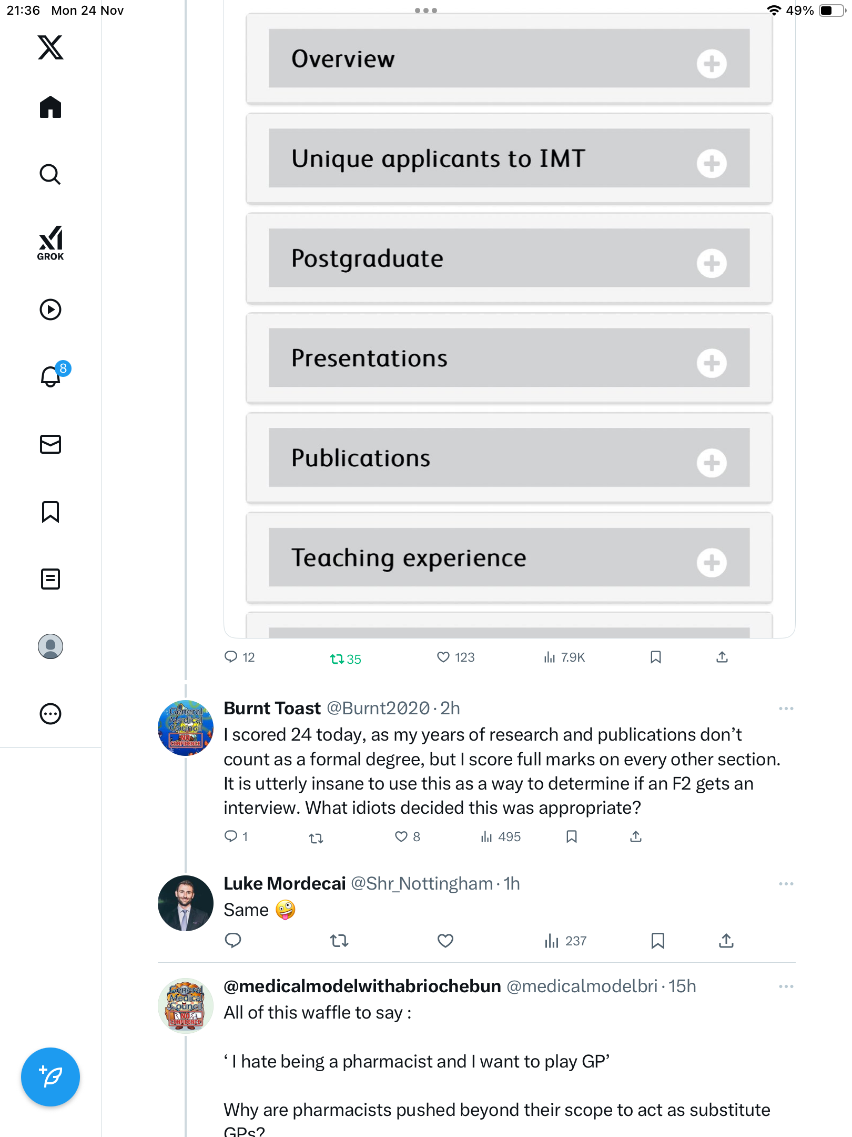852x1137 pixels.
Task: Open the video play icon in sidebar
Action: (x=50, y=310)
